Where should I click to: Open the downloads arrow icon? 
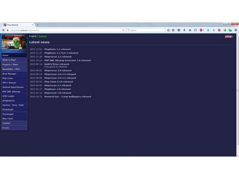pos(184,30)
